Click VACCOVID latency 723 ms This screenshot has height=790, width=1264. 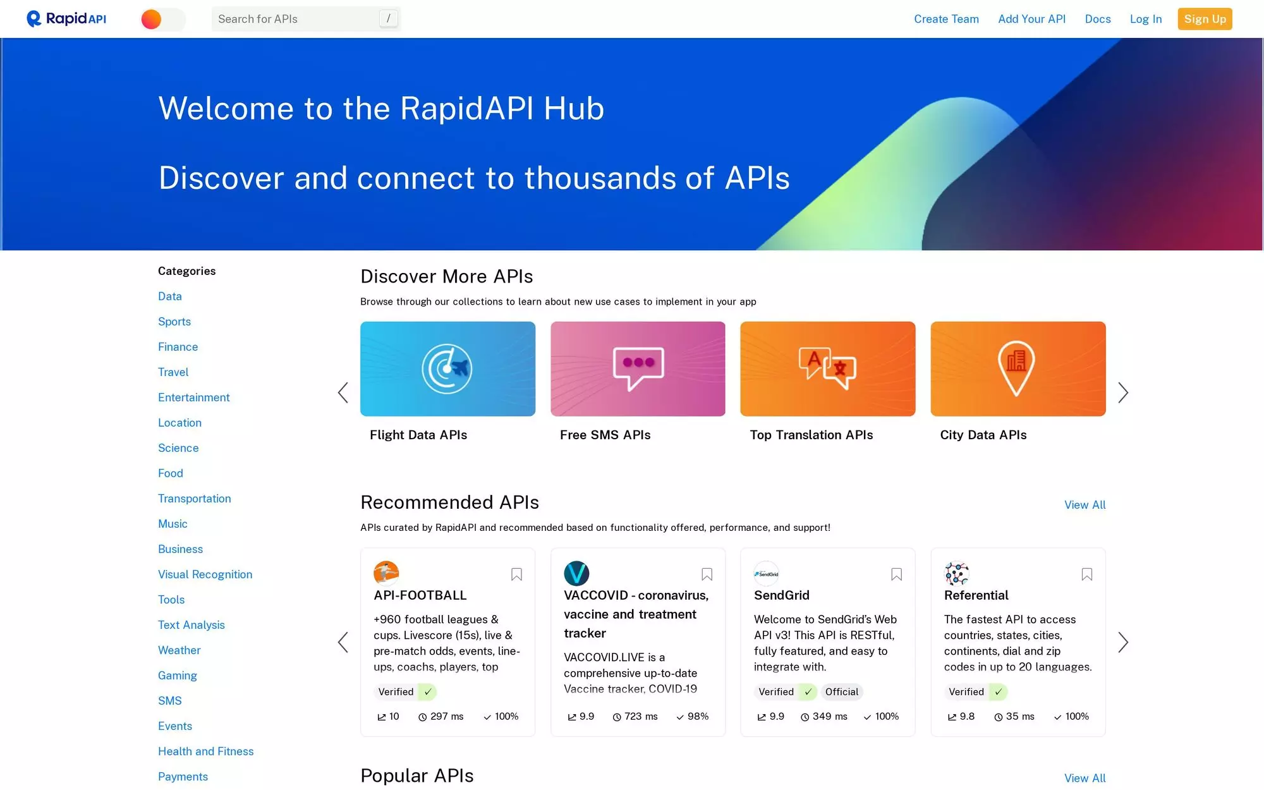(635, 716)
